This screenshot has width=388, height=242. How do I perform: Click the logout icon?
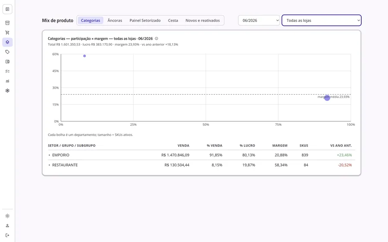(x=7, y=236)
